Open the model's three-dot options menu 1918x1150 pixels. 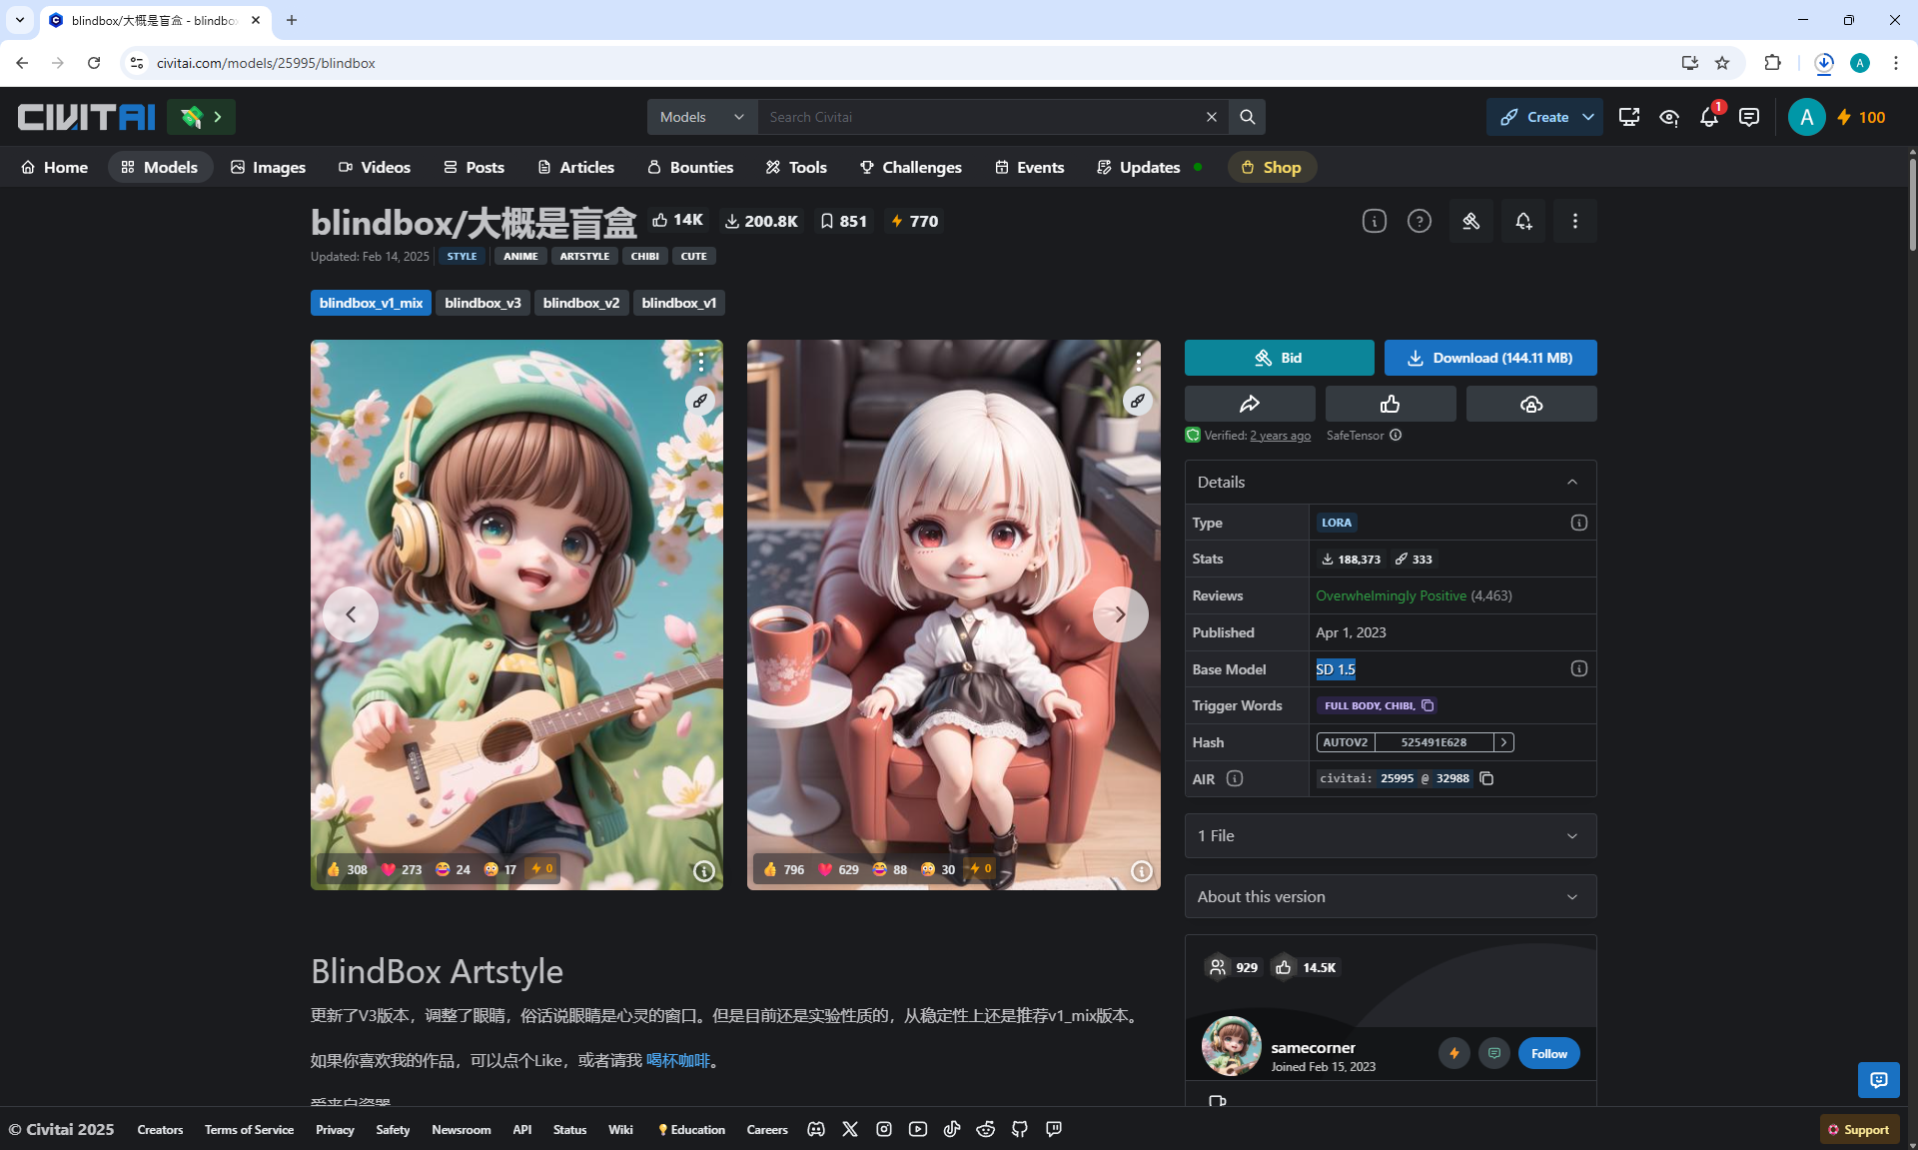point(1574,222)
